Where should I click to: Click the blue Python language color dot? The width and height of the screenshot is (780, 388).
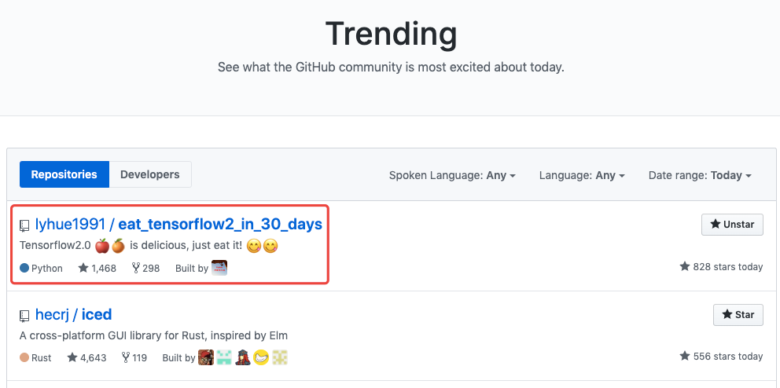tap(24, 268)
